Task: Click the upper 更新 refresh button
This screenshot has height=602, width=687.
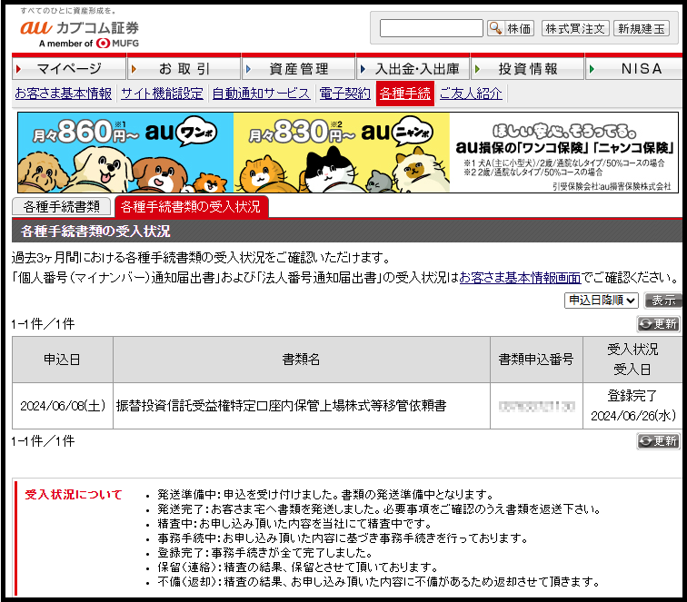Action: [658, 323]
